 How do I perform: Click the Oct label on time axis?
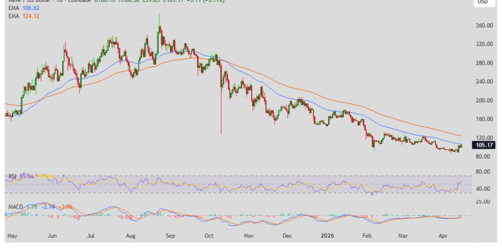pyautogui.click(x=209, y=238)
